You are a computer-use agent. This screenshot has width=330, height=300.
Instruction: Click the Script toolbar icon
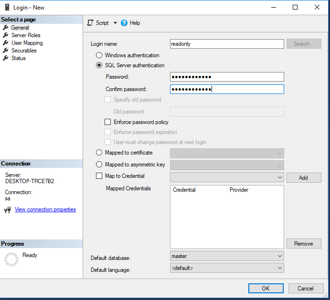pyautogui.click(x=90, y=23)
